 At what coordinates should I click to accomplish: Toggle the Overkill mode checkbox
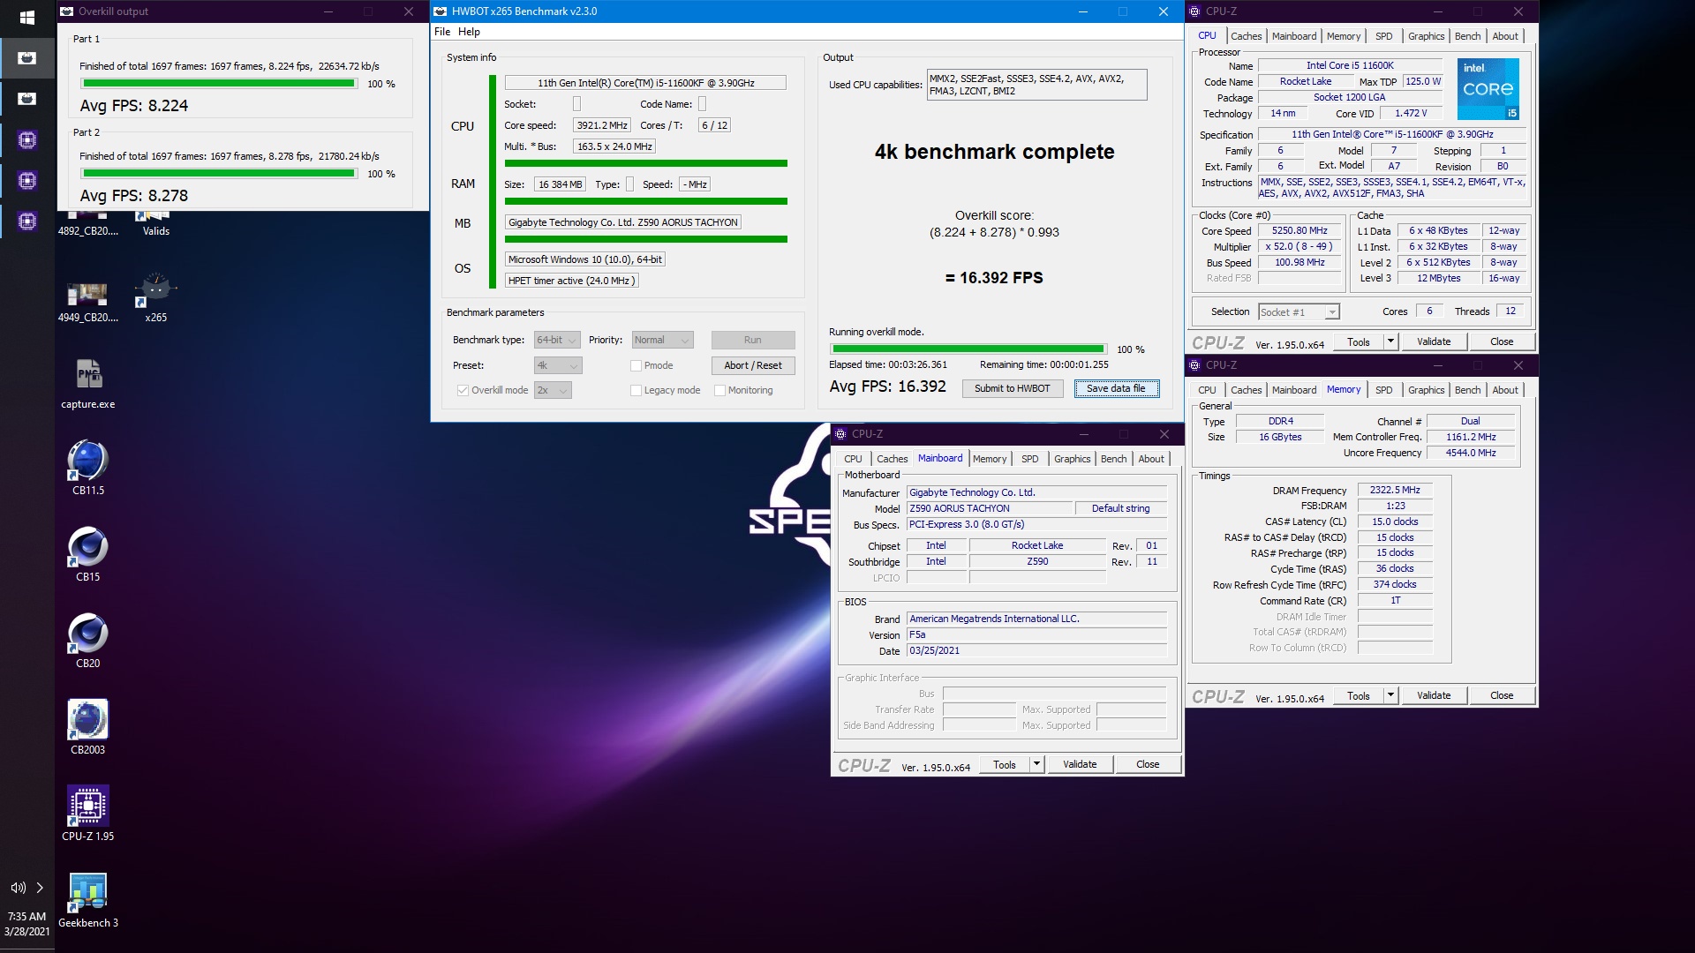point(463,390)
